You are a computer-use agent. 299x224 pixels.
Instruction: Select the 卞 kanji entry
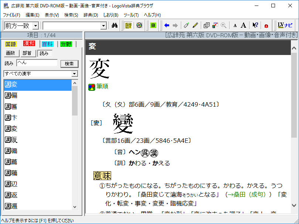(38, 118)
